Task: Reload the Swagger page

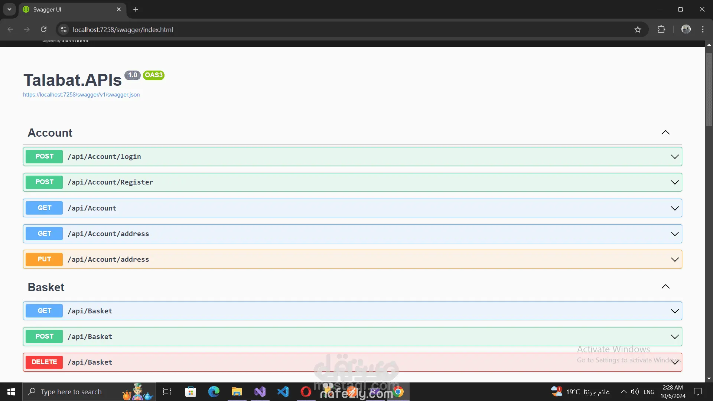Action: (x=44, y=29)
